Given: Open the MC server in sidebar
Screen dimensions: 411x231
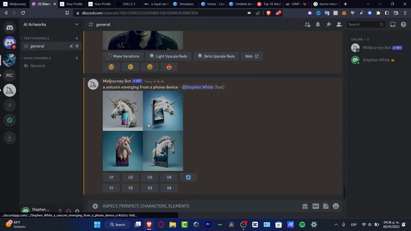Looking at the screenshot, I should click(x=10, y=75).
